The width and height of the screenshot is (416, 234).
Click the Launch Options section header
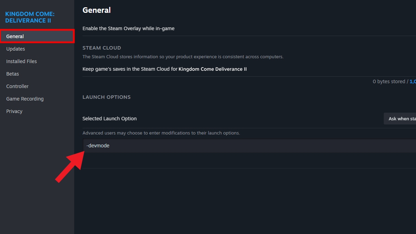[106, 97]
